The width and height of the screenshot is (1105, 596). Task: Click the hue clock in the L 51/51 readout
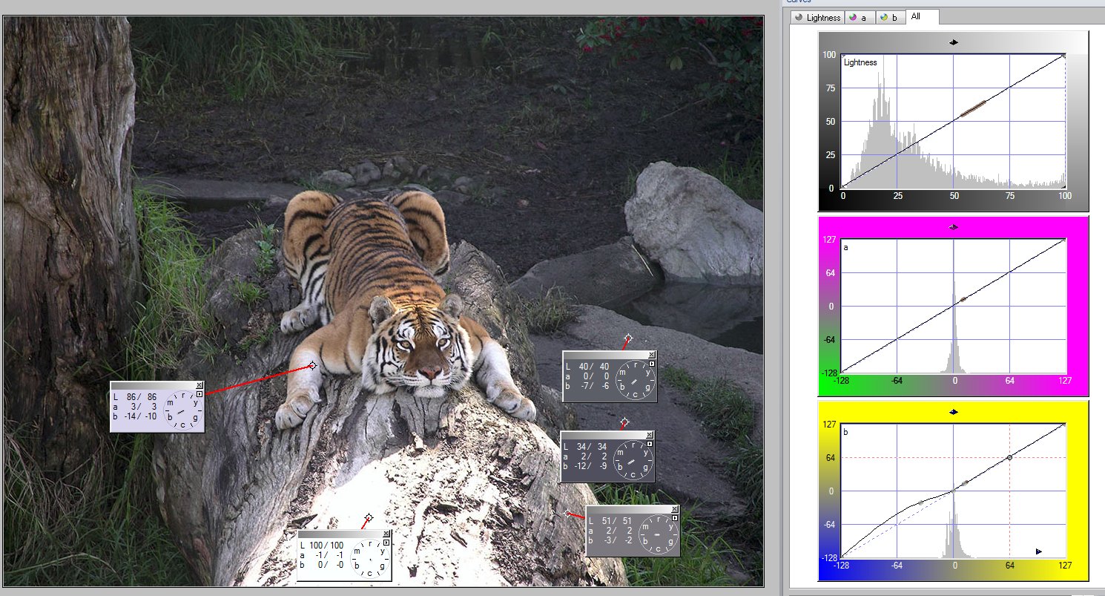click(658, 535)
